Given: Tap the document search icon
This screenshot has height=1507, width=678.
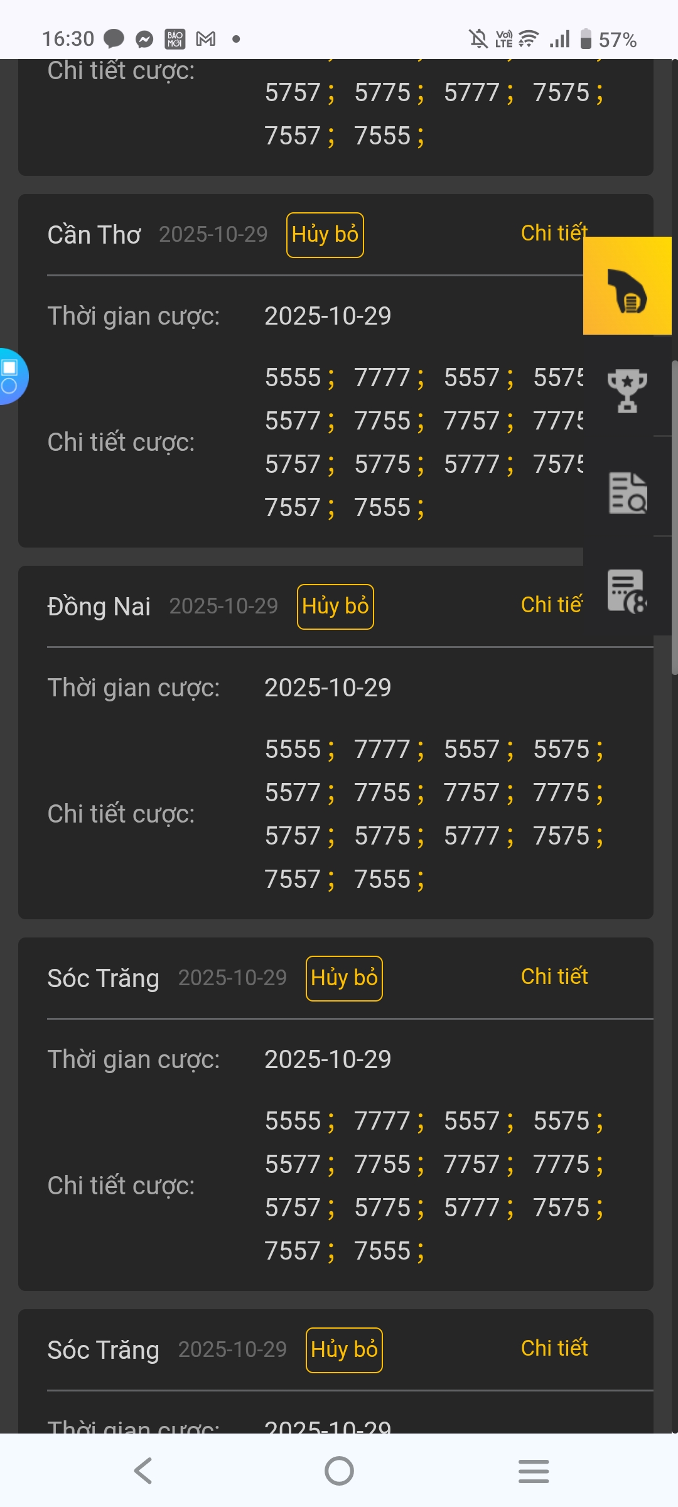Looking at the screenshot, I should [627, 493].
